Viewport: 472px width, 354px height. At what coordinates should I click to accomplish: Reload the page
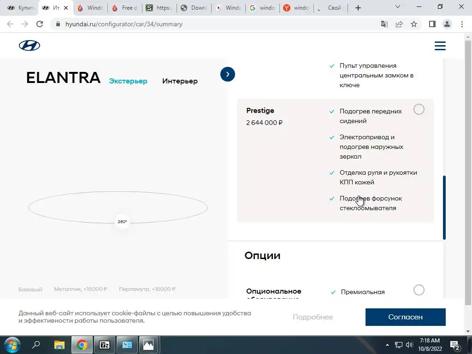(40, 24)
